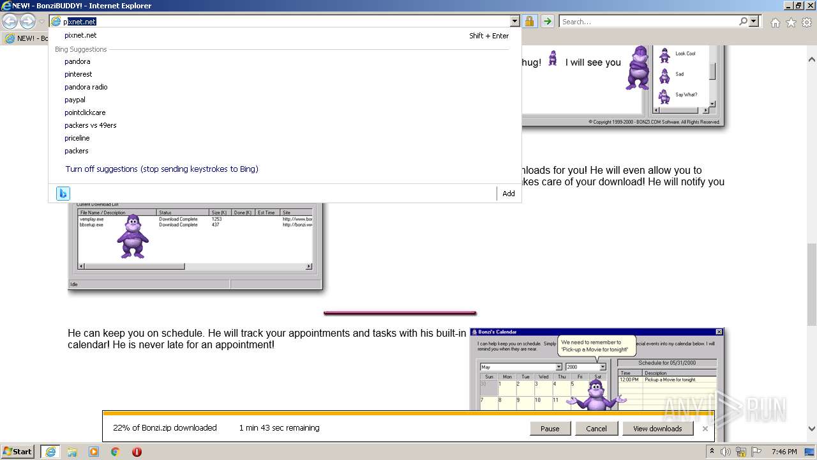Cancel the Bonzi.zip download
This screenshot has width=817, height=460.
click(596, 429)
